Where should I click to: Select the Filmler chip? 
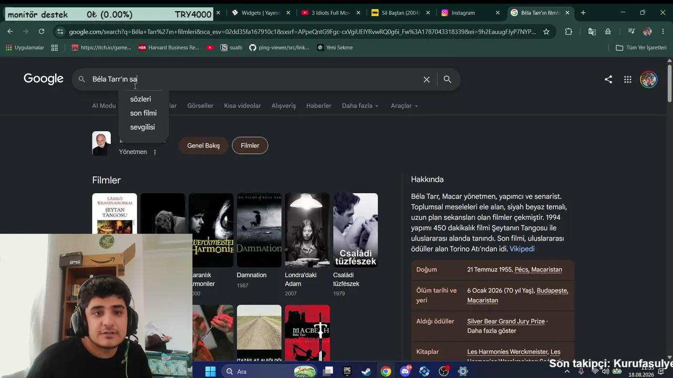coord(250,145)
